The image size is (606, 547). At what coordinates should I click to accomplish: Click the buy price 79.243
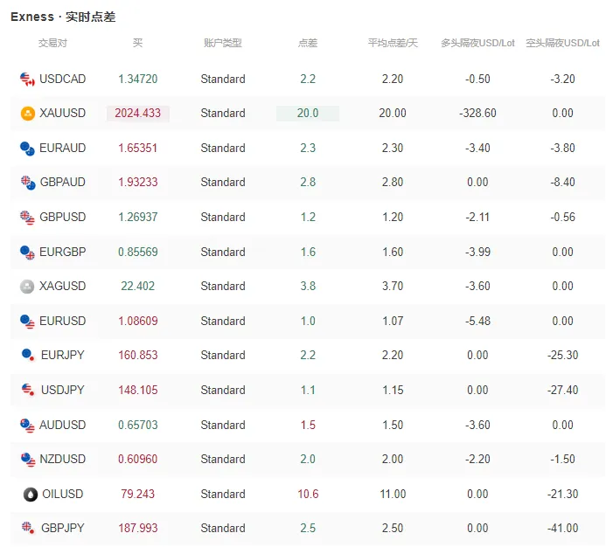click(x=138, y=494)
